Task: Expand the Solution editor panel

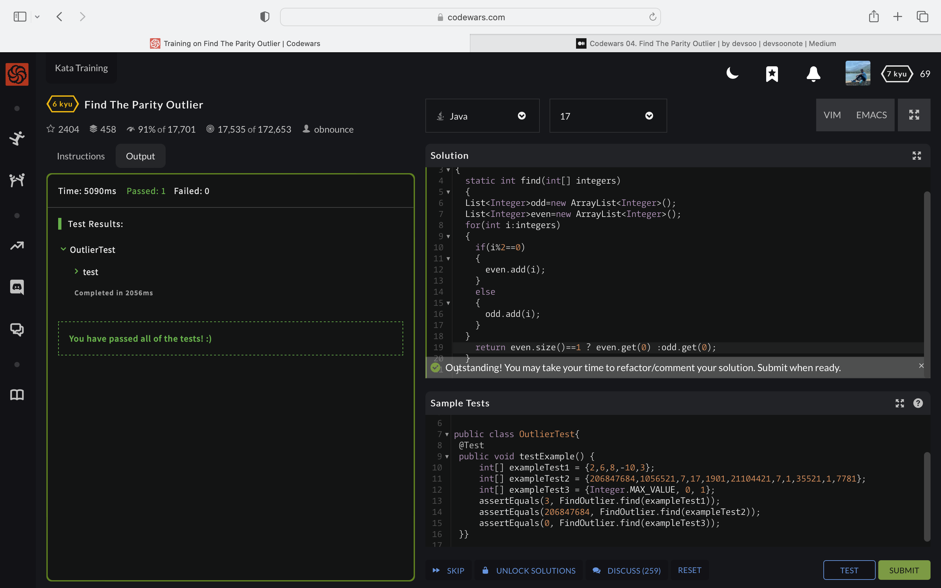Action: [916, 155]
